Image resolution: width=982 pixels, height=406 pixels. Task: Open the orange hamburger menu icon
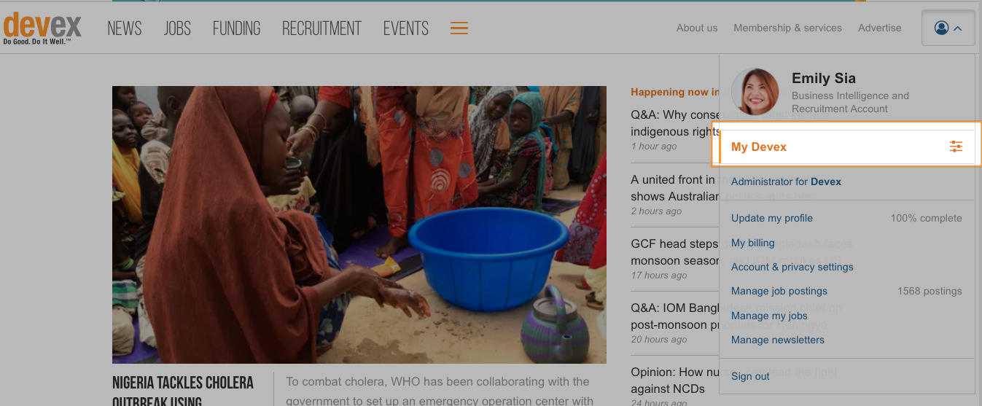point(459,28)
